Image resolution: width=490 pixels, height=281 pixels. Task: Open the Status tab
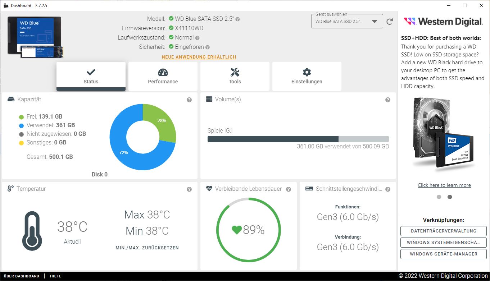click(91, 76)
